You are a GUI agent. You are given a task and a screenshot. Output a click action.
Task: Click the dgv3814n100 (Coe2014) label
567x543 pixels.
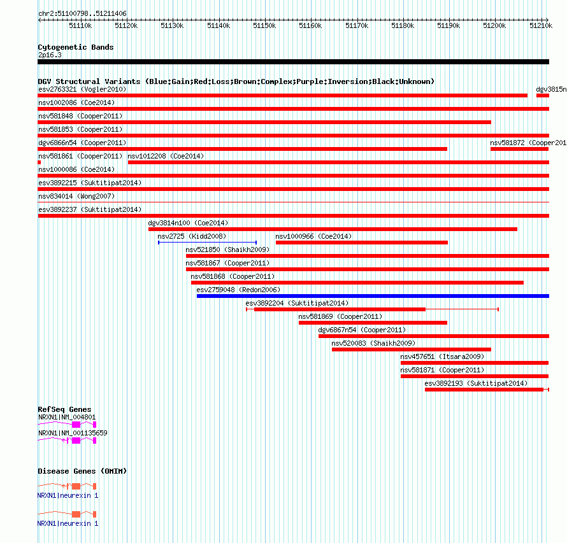189,223
